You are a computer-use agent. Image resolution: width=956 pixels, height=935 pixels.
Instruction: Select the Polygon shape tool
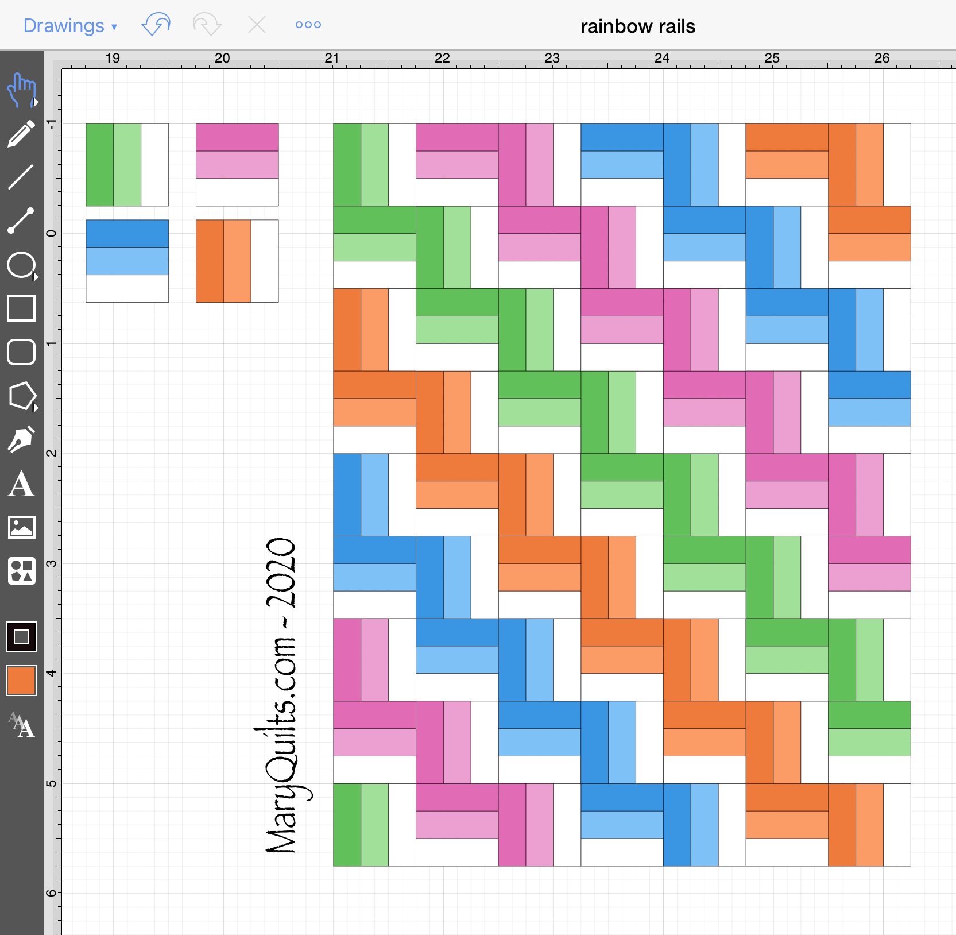point(22,396)
